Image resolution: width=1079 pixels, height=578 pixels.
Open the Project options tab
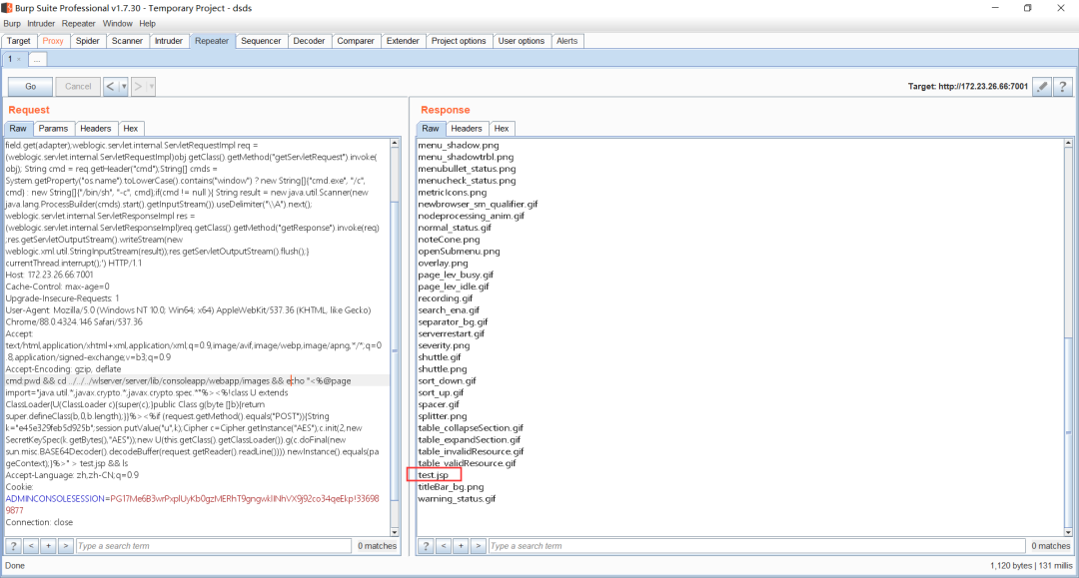459,41
